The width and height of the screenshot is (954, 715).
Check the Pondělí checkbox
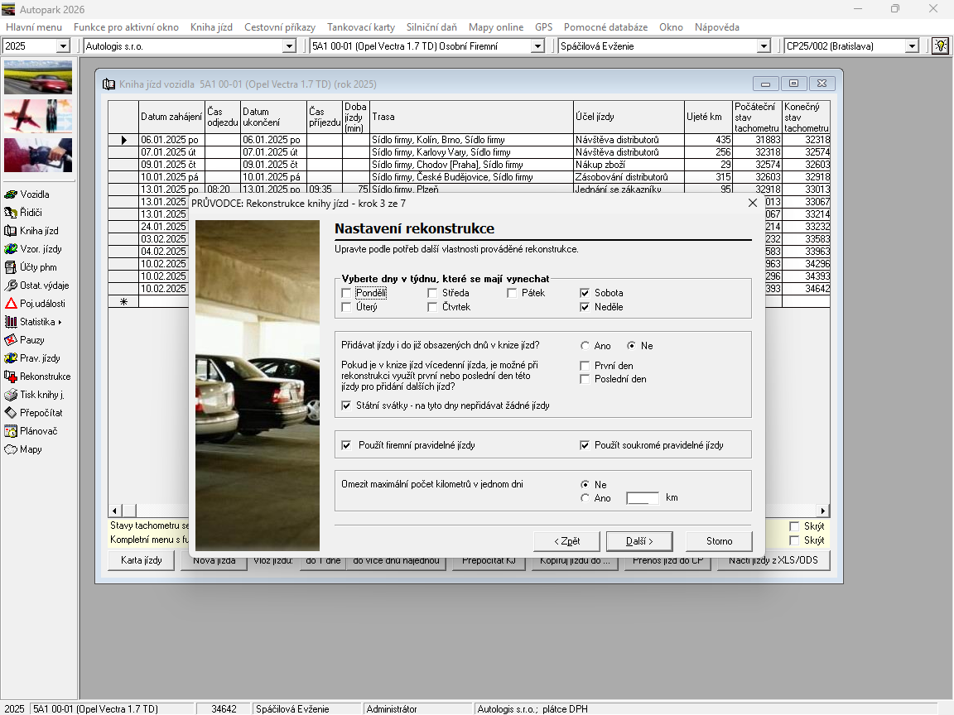pos(346,293)
